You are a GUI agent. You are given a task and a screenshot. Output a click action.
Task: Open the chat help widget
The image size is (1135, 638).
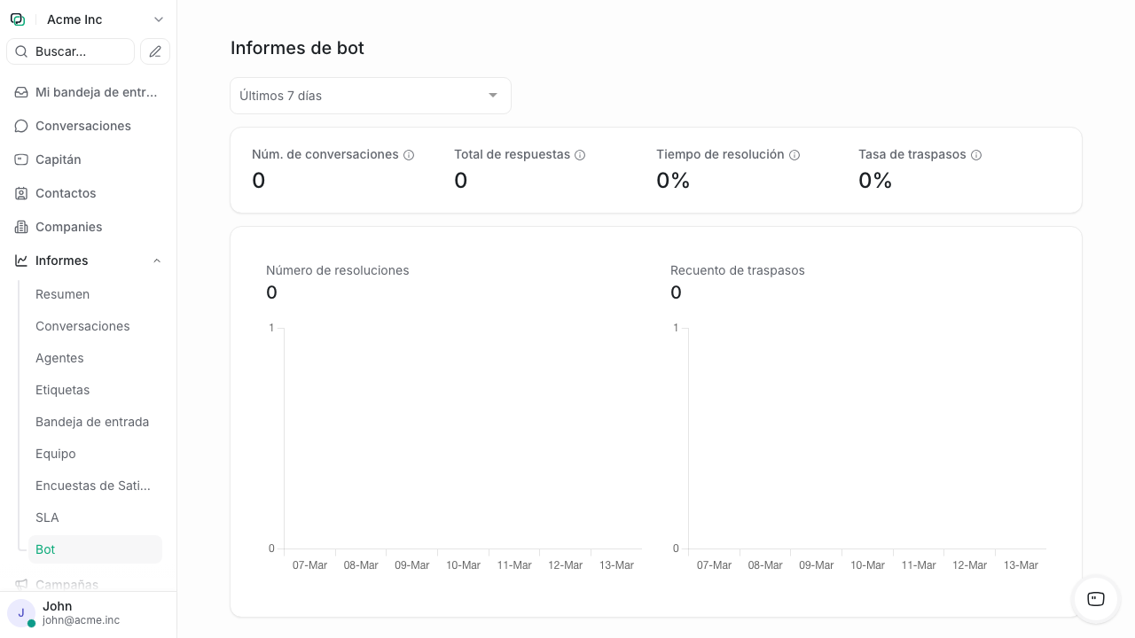(1095, 600)
